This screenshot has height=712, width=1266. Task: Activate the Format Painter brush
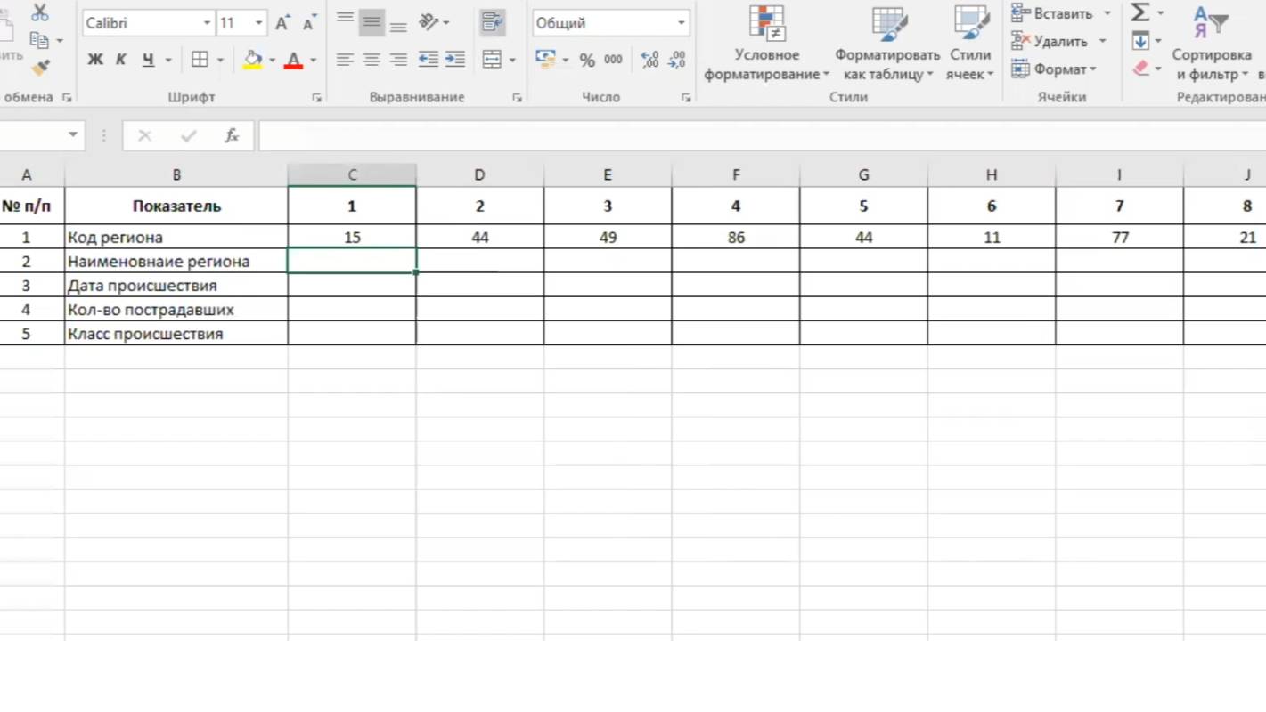point(40,68)
